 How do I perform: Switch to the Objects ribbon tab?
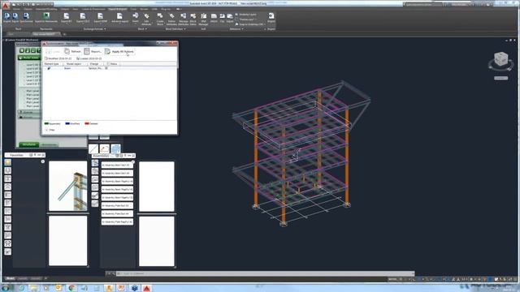28,9
